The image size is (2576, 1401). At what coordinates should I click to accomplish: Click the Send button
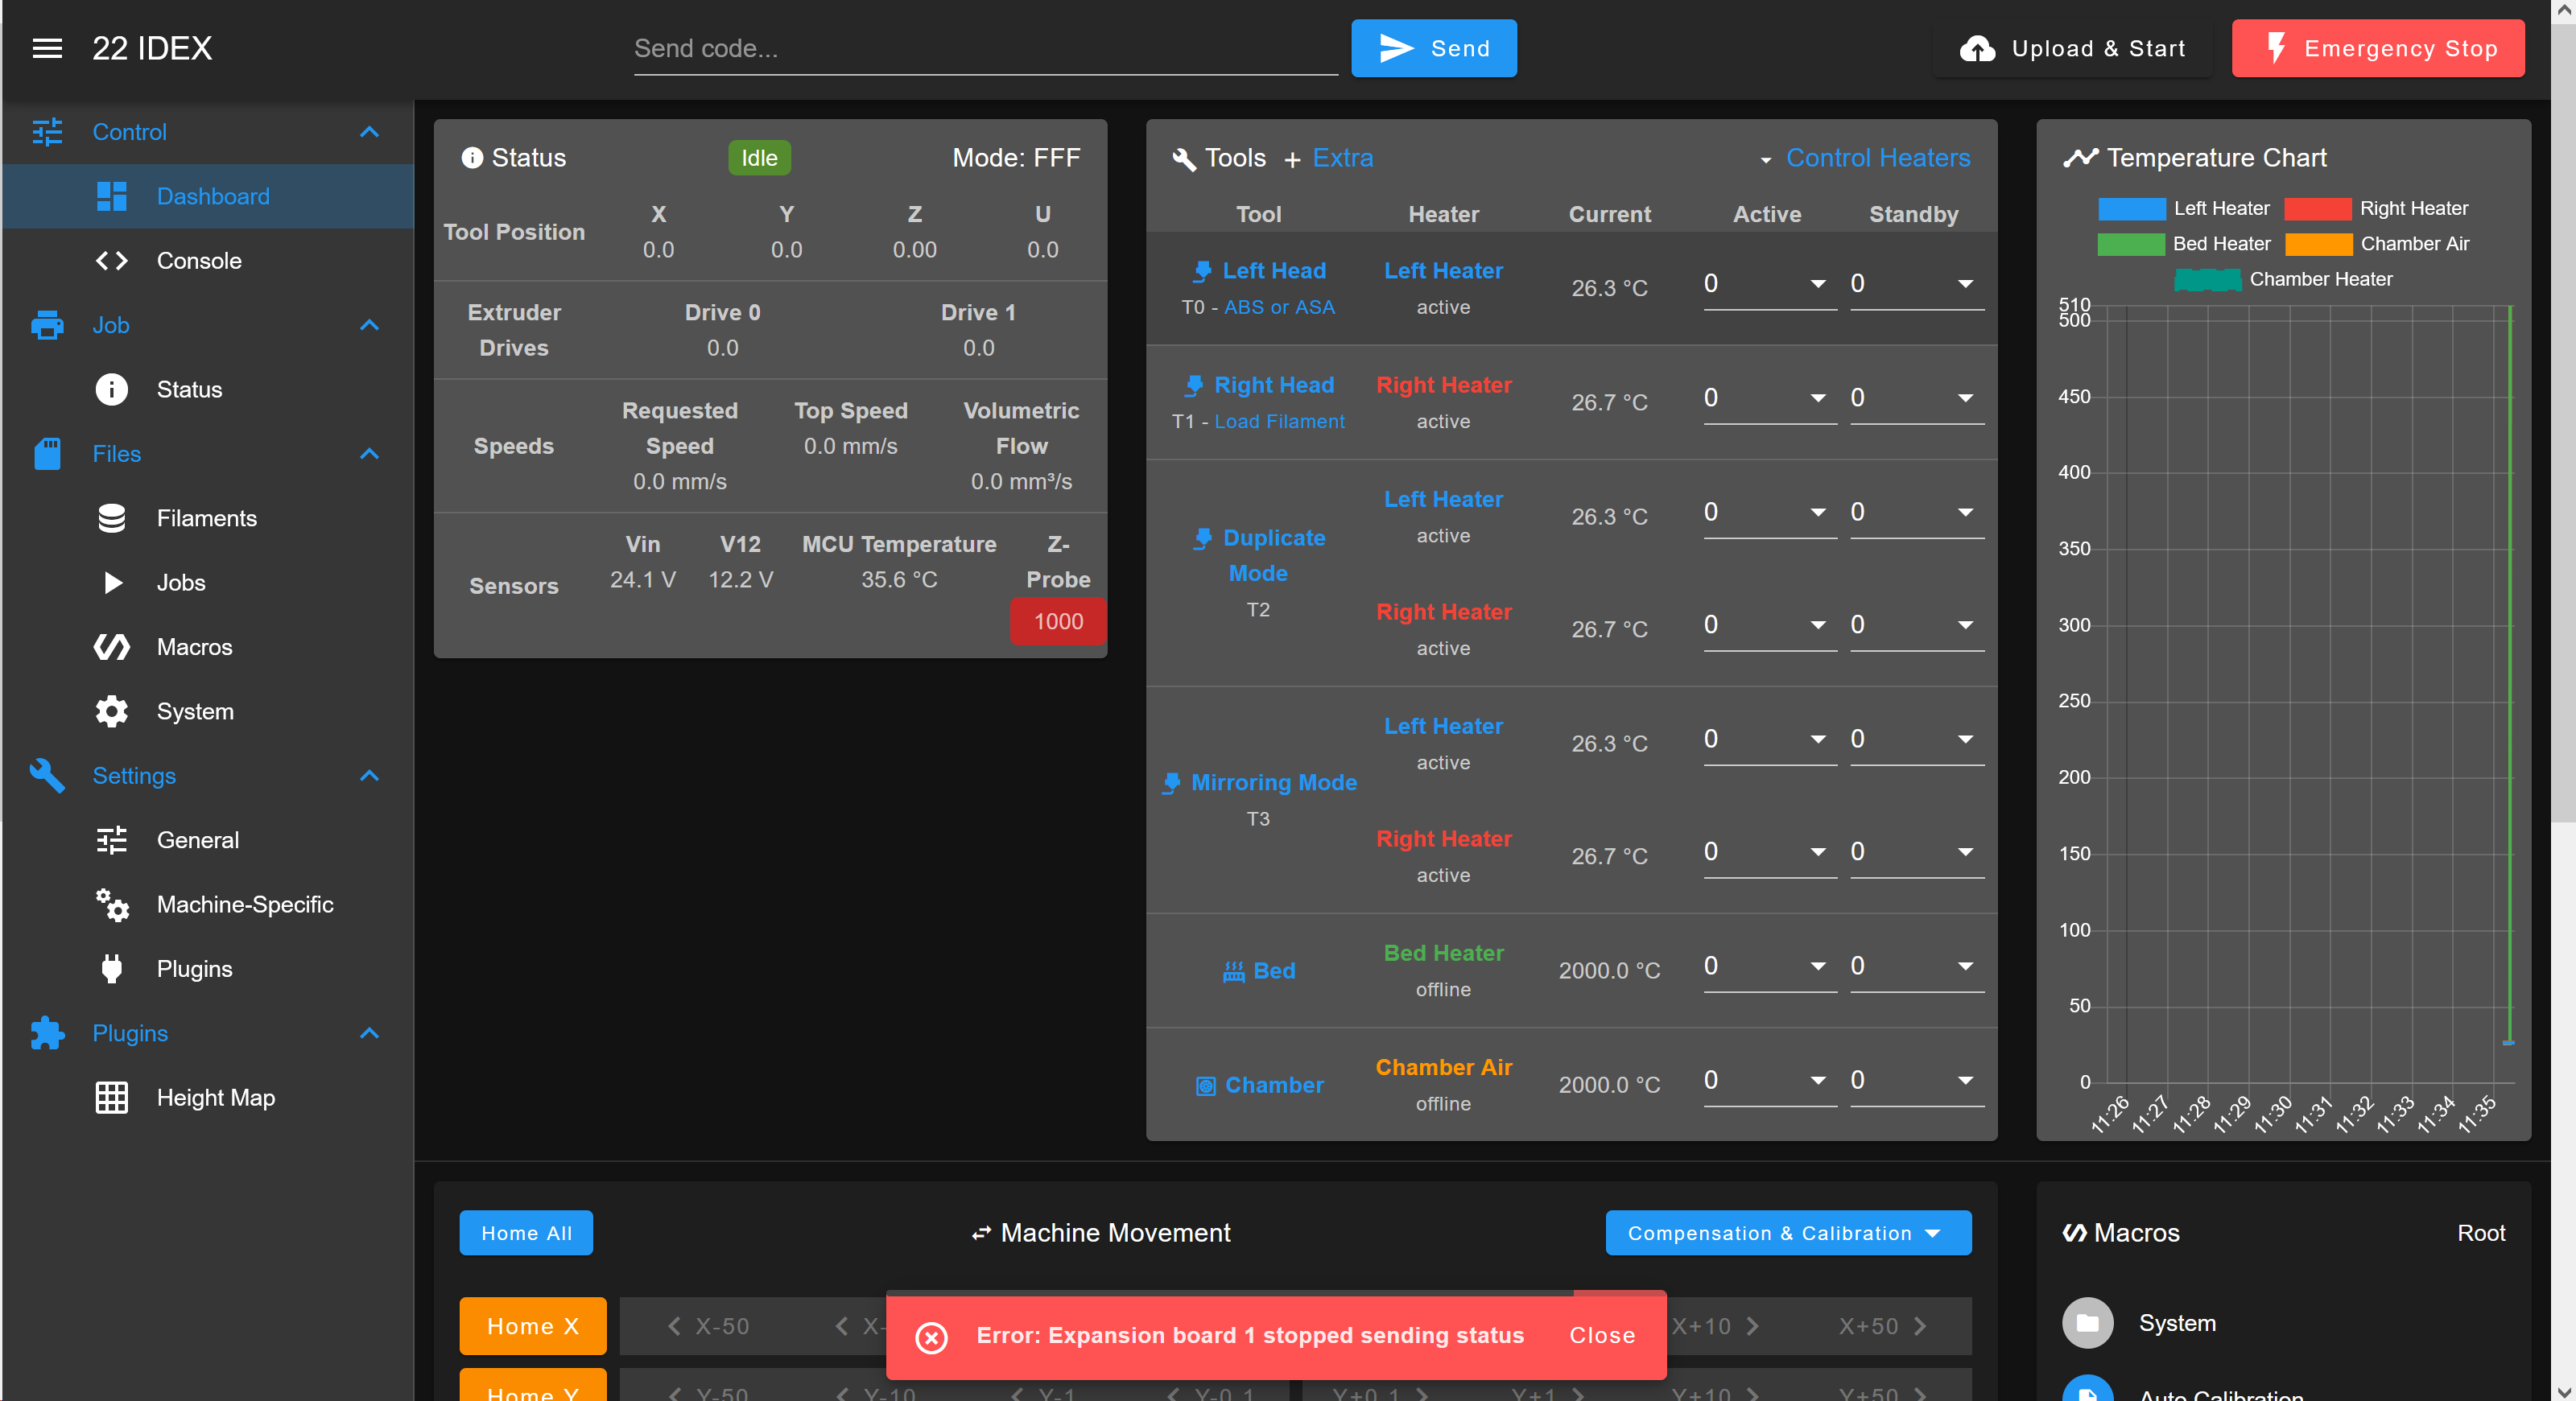coord(1434,48)
